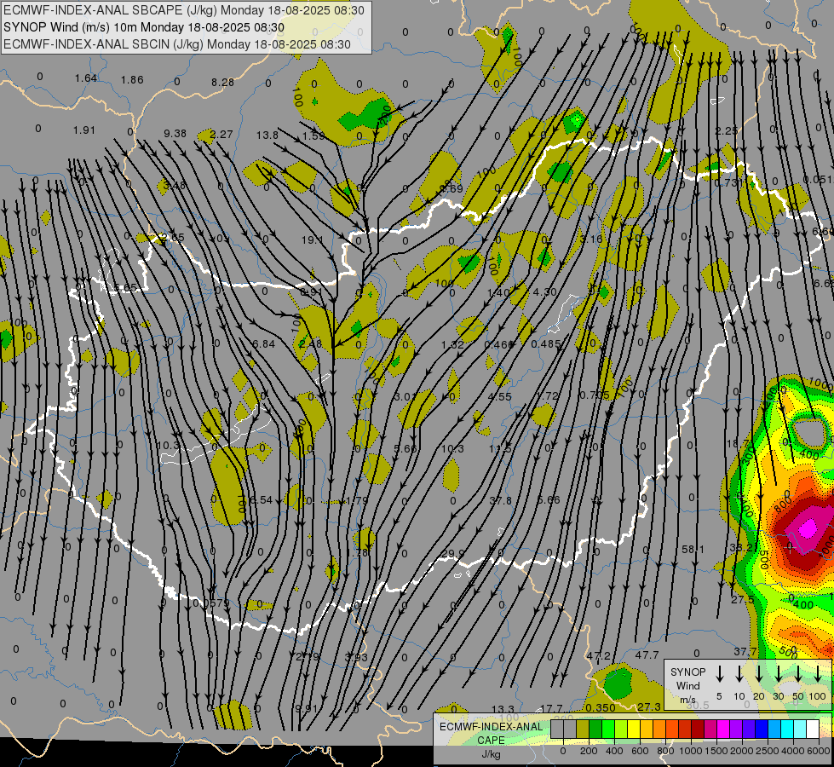This screenshot has height=767, width=834.
Task: Click the 6.84 value on the map
Action: click(264, 343)
